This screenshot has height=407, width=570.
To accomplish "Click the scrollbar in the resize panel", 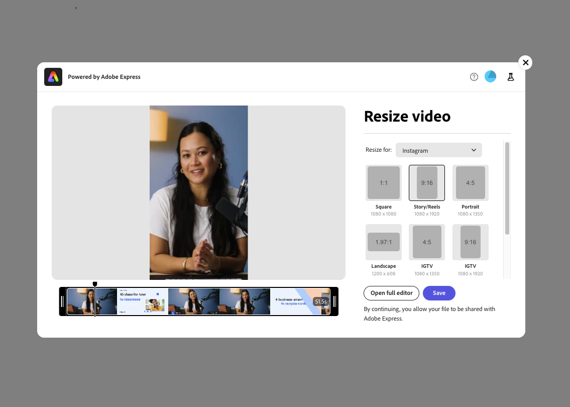I will click(507, 188).
